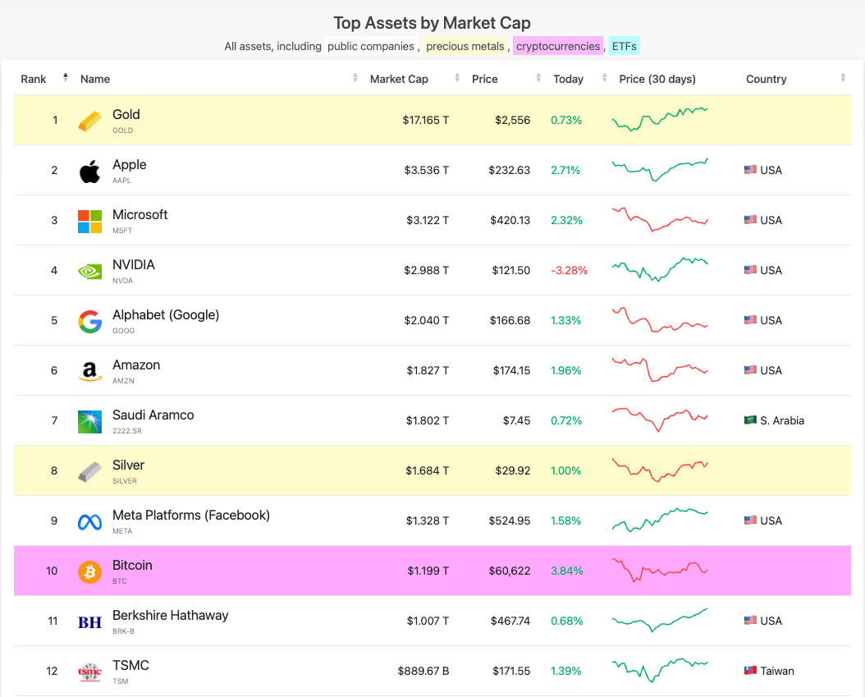Click Bitcoin price $60,622
The height and width of the screenshot is (697, 865).
pos(509,571)
